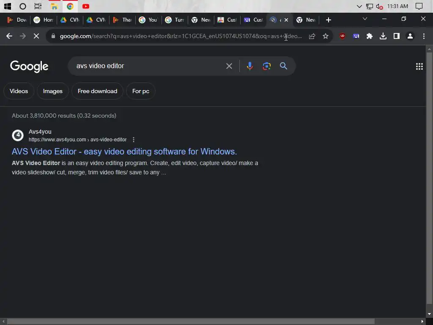Close the active search tab
The width and height of the screenshot is (433, 325).
tap(286, 20)
